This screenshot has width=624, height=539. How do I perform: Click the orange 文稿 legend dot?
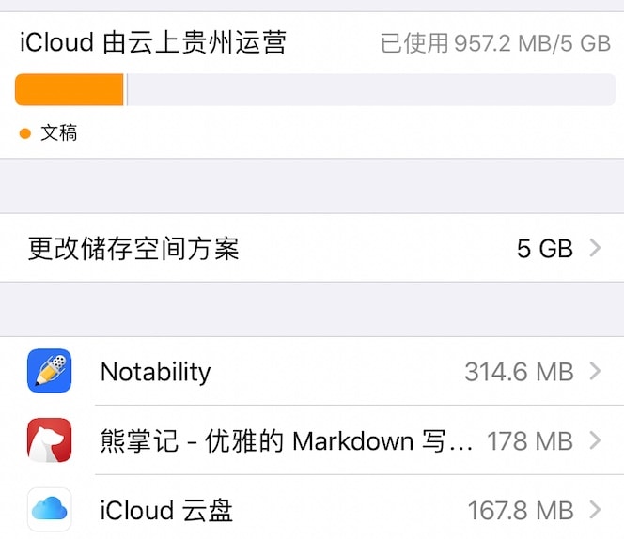pos(25,133)
